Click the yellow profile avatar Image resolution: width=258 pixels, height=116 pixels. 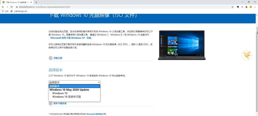click(x=250, y=7)
